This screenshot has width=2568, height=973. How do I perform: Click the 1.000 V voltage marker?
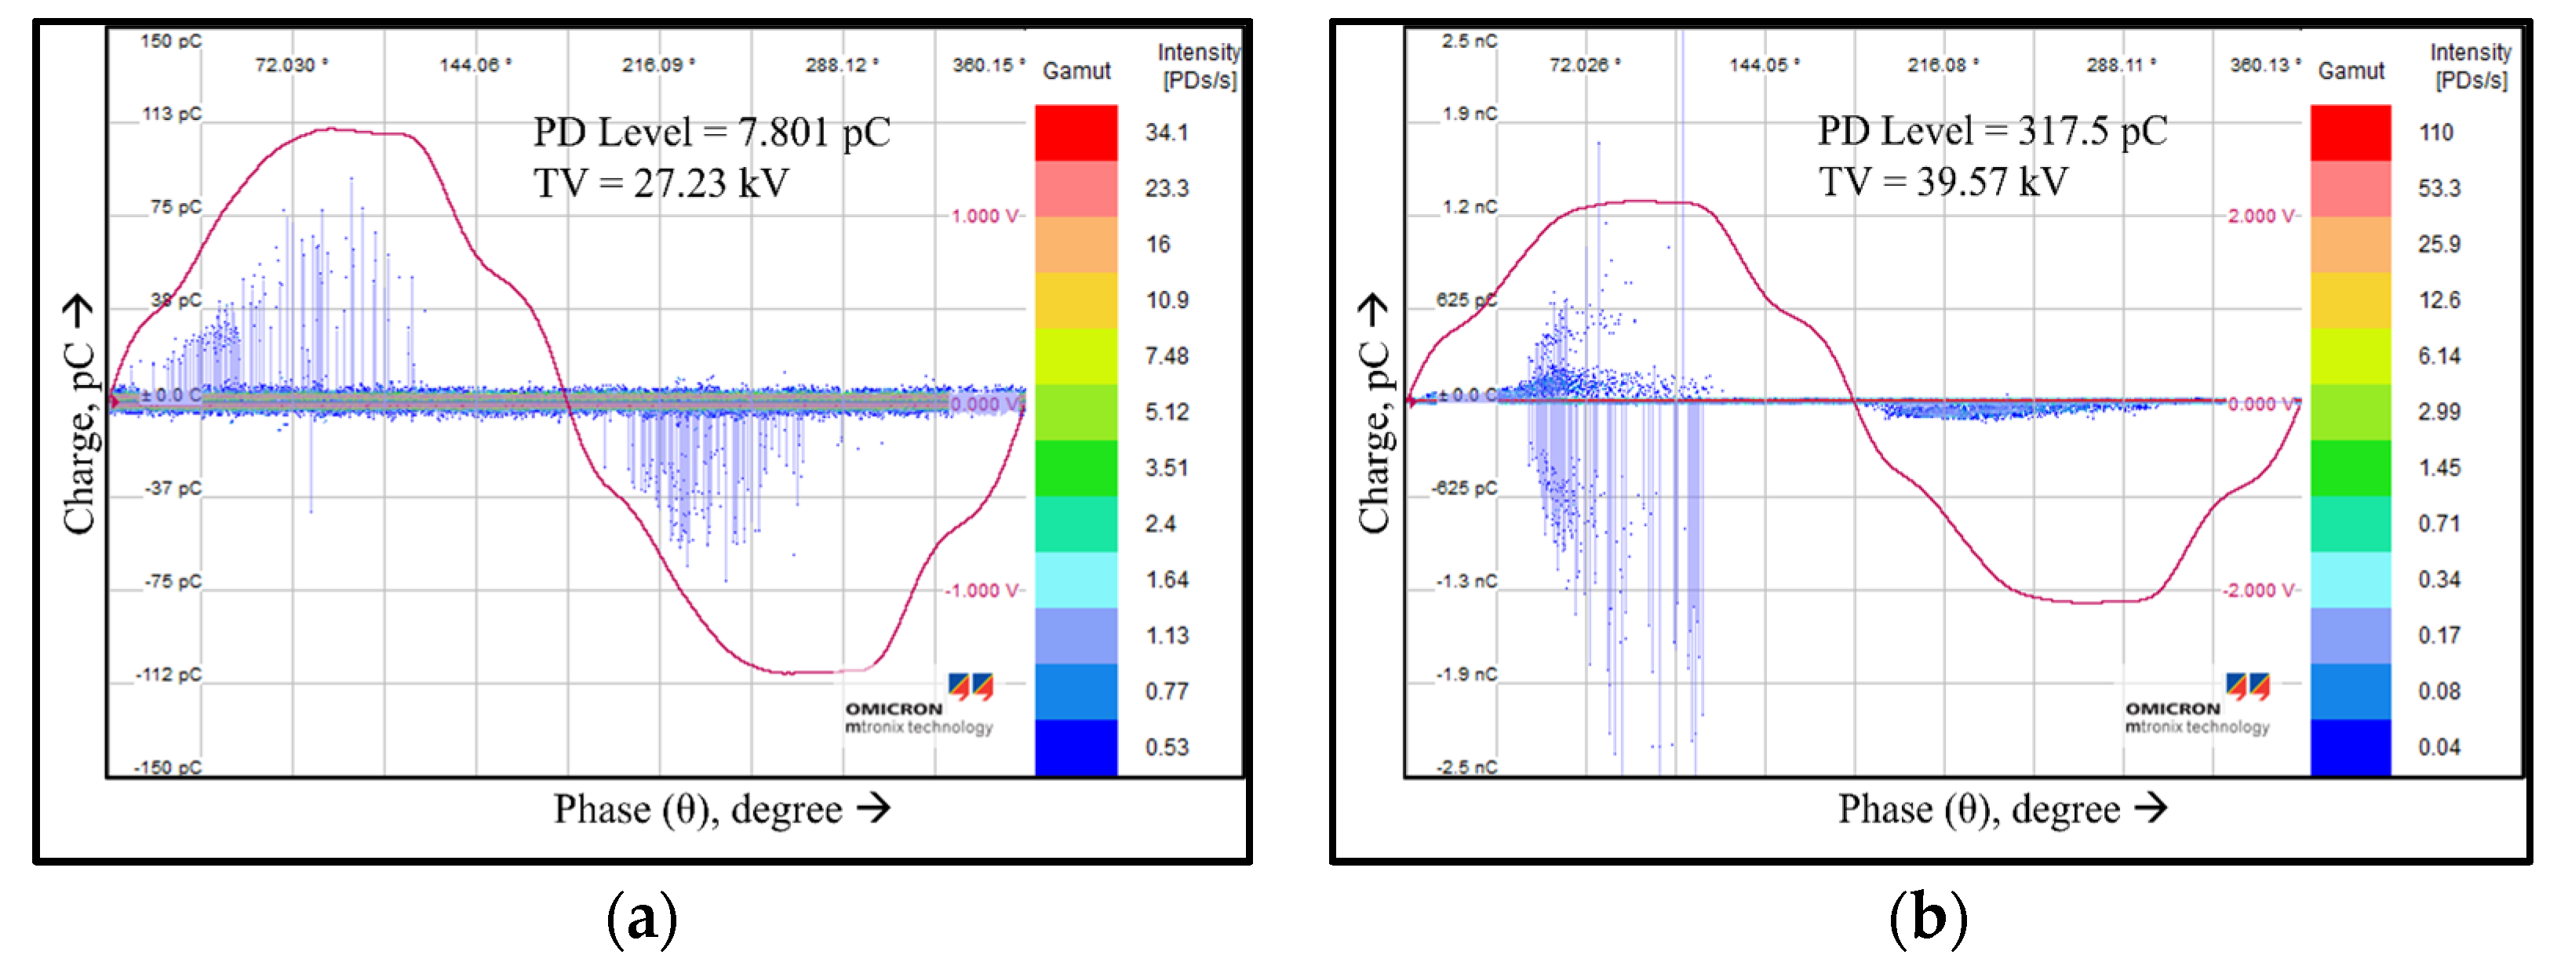pos(985,216)
